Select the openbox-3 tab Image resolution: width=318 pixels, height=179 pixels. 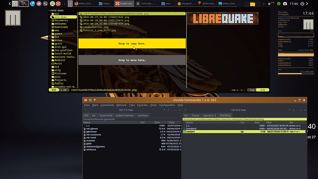point(210,115)
